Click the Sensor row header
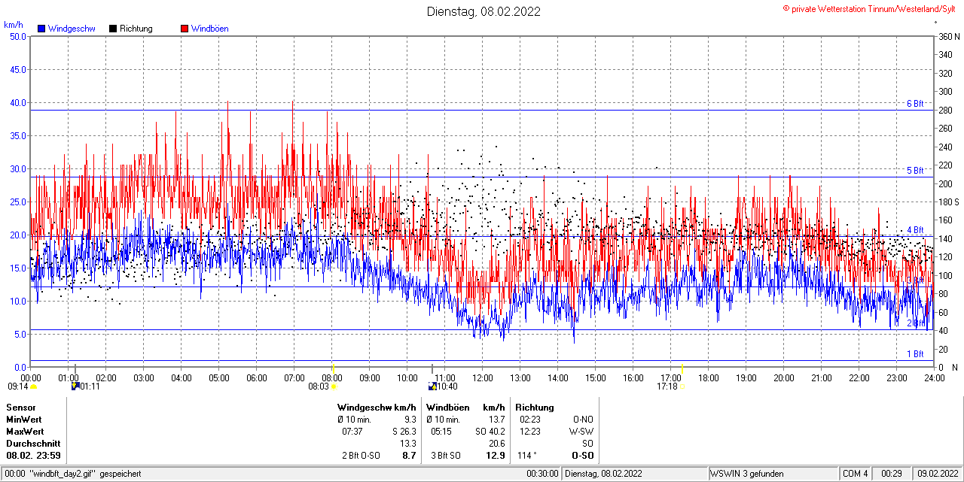The height and width of the screenshot is (482, 964). tap(20, 408)
